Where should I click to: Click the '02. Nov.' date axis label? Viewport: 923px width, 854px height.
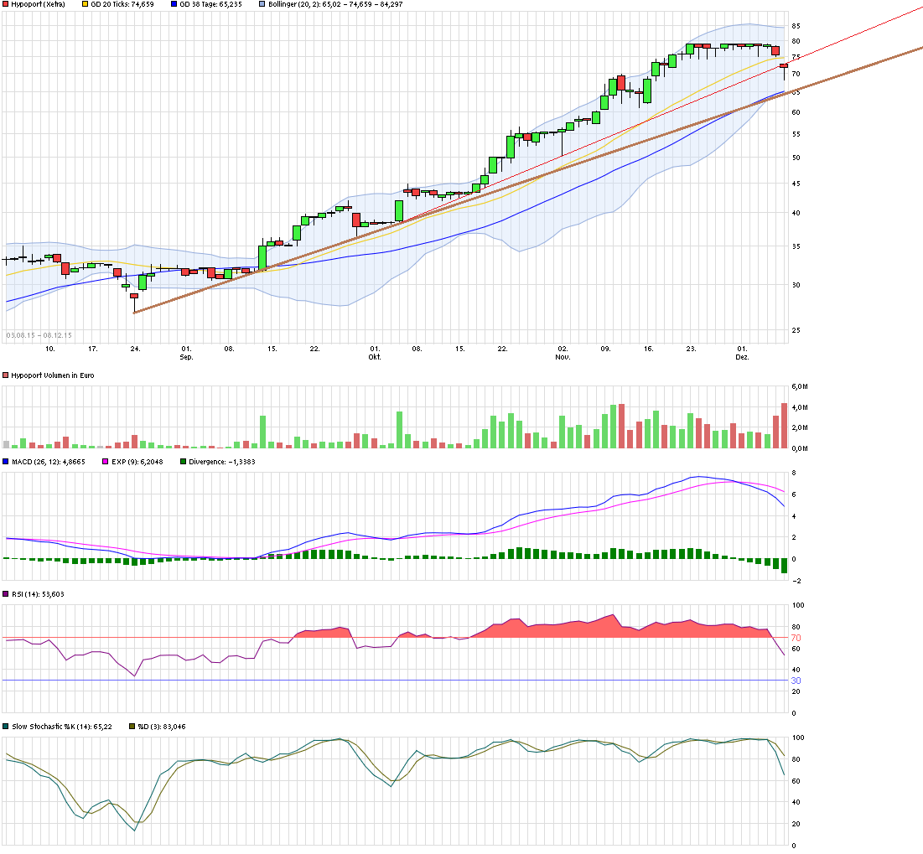563,353
